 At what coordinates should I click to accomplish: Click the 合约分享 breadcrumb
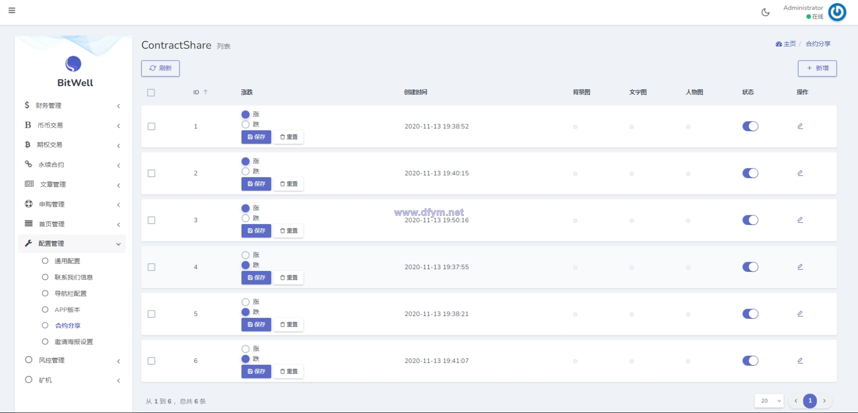(x=818, y=44)
